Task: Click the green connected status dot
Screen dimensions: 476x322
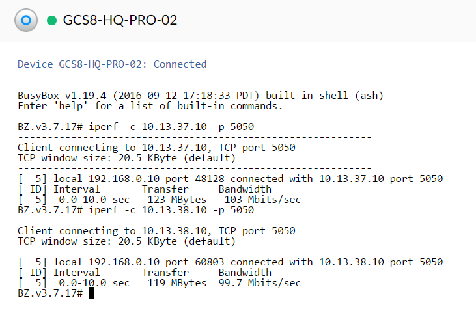Action: (51, 20)
